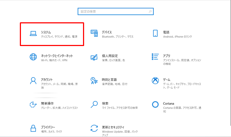Click the 更新とセキュリティ refresh arrows icon
The width and height of the screenshot is (231, 137).
pyautogui.click(x=94, y=128)
